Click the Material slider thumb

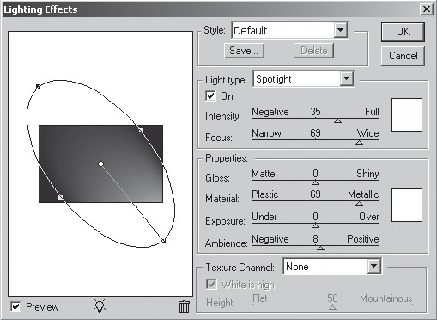[x=359, y=204]
